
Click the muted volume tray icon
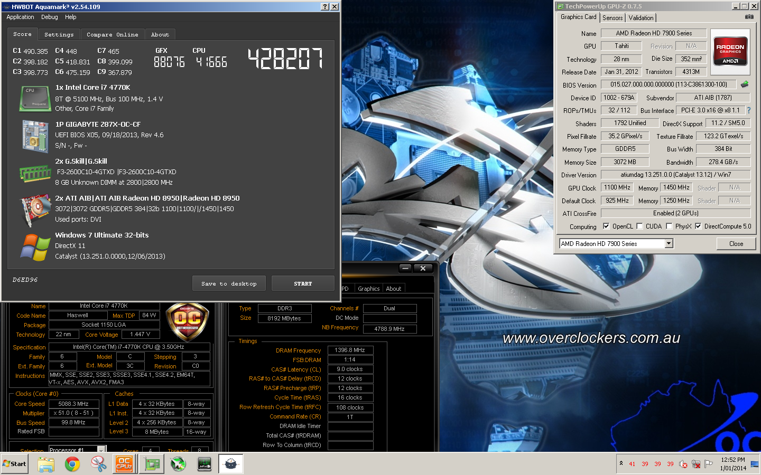click(683, 464)
